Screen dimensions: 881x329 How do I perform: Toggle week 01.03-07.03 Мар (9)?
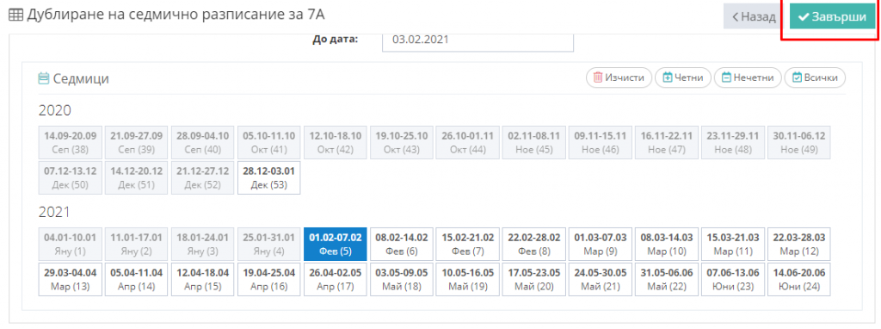(x=600, y=244)
